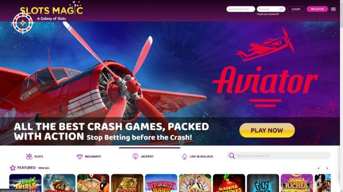Click the Login button
Image resolution: width=343 pixels, height=192 pixels.
[x=296, y=9]
